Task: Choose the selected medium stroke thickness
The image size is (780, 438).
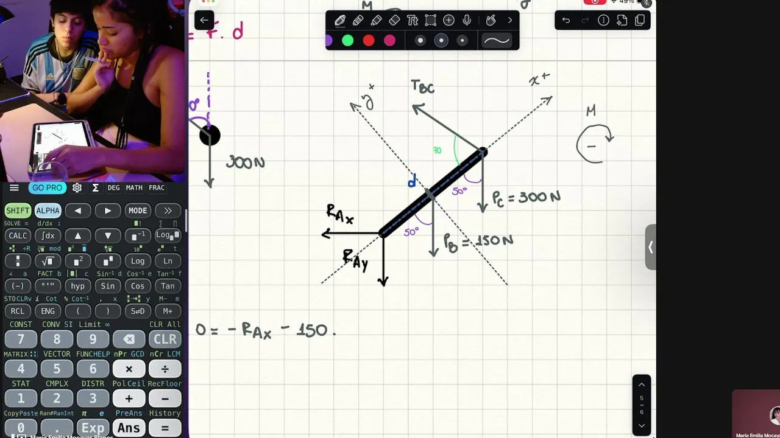Action: tap(441, 41)
